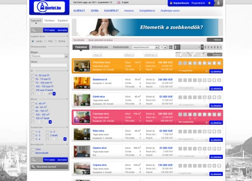
Task: Open the Csernyus utca listing thumbnail
Action: pos(82,117)
